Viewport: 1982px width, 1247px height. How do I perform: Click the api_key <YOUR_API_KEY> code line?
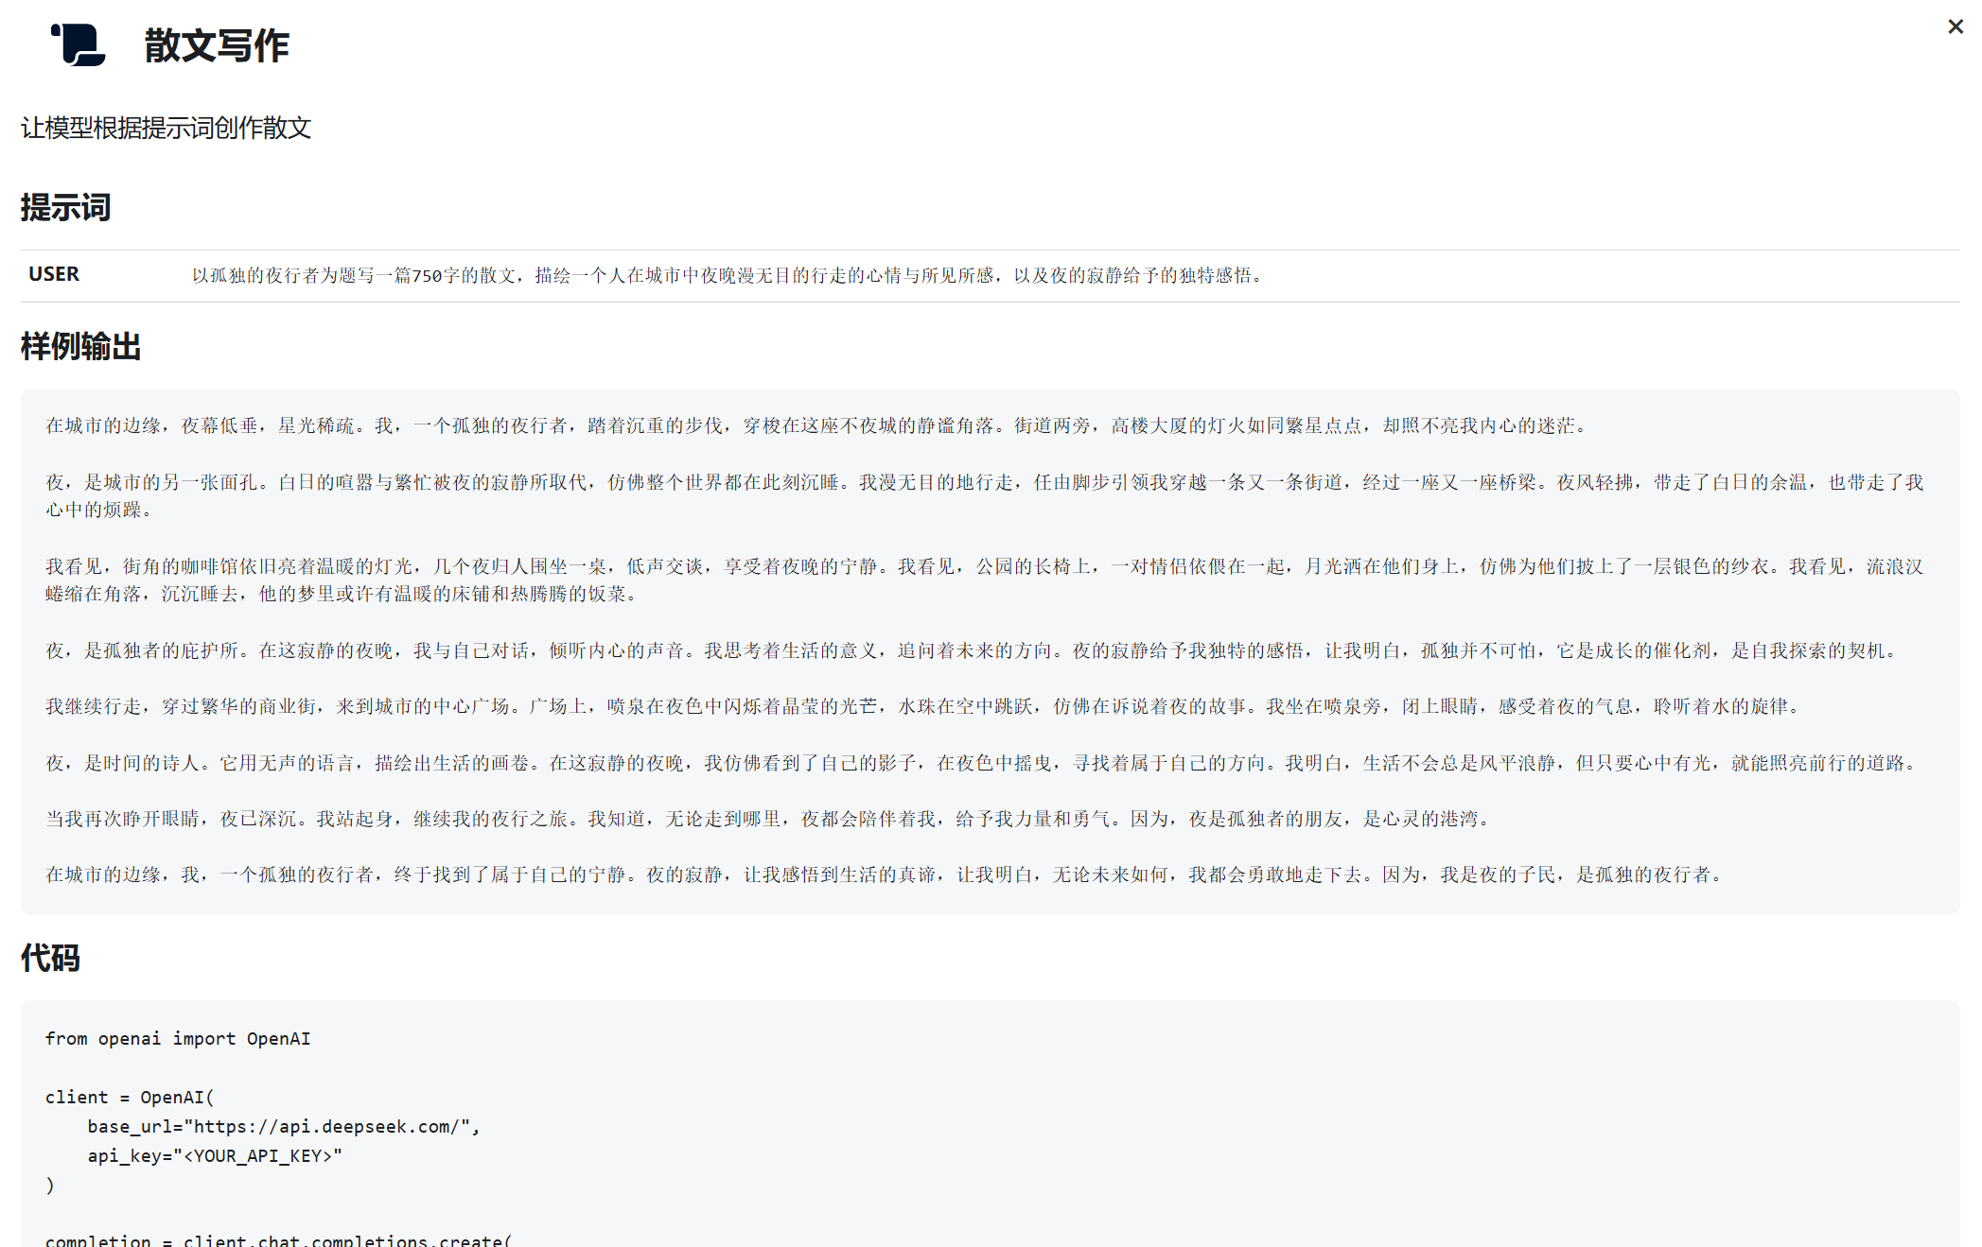tap(215, 1155)
